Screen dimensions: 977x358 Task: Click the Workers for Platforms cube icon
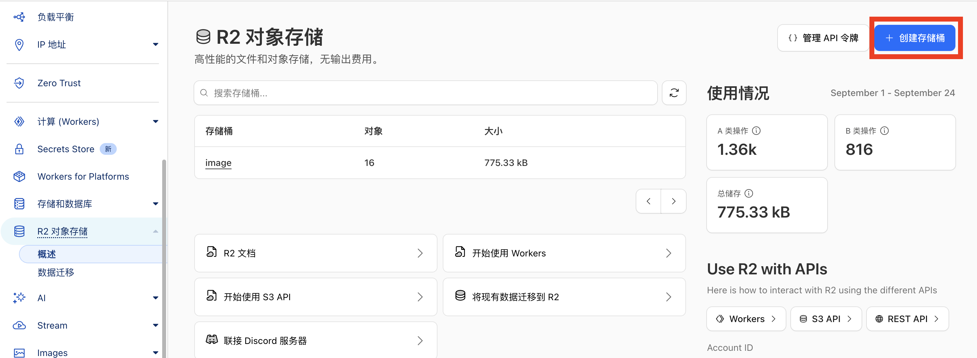click(19, 176)
